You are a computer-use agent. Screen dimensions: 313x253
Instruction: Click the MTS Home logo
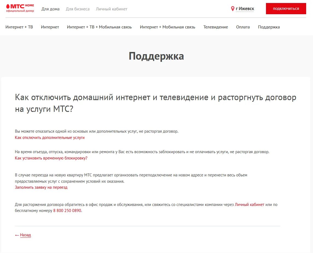[x=20, y=8]
